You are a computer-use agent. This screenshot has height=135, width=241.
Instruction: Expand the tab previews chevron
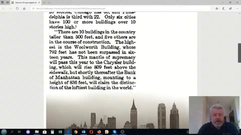coord(49,3)
